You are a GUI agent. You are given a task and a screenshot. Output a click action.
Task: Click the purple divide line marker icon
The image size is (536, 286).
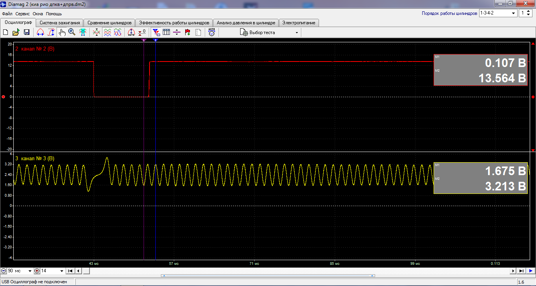coord(177,33)
